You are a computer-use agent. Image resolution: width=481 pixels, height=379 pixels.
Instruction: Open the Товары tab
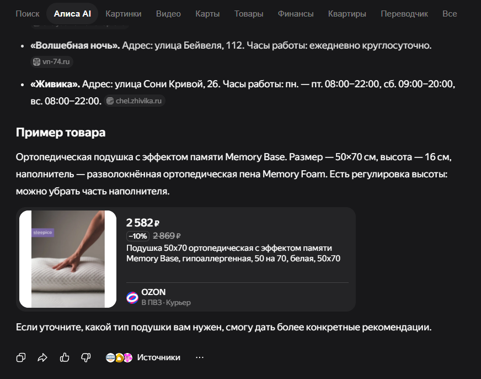pyautogui.click(x=249, y=14)
